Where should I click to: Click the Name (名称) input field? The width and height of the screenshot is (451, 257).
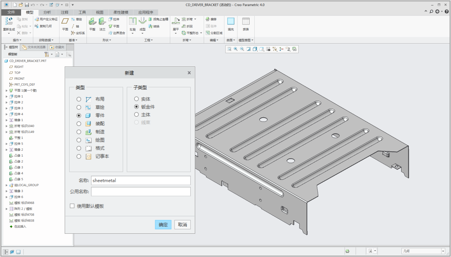(140, 180)
